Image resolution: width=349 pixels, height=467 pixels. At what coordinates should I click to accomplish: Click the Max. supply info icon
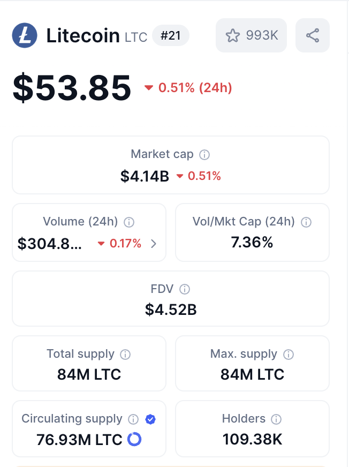click(x=289, y=354)
